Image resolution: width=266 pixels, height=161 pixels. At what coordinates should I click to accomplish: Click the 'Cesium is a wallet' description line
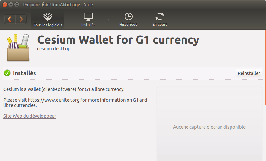click(64, 89)
